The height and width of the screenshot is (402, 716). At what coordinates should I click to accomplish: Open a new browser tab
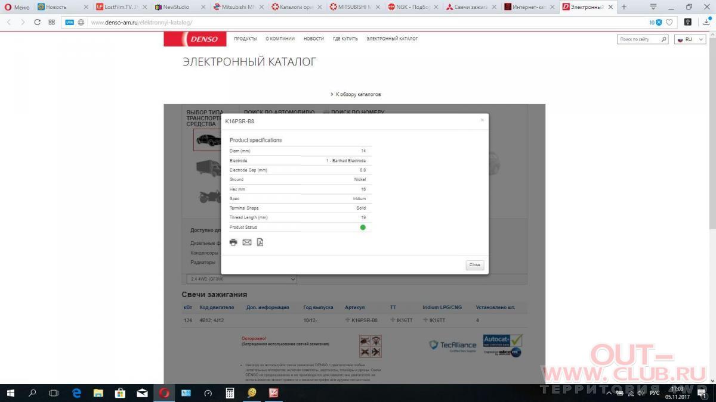pos(624,7)
